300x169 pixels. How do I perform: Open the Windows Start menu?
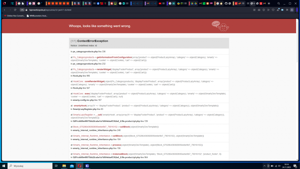(x=4, y=166)
